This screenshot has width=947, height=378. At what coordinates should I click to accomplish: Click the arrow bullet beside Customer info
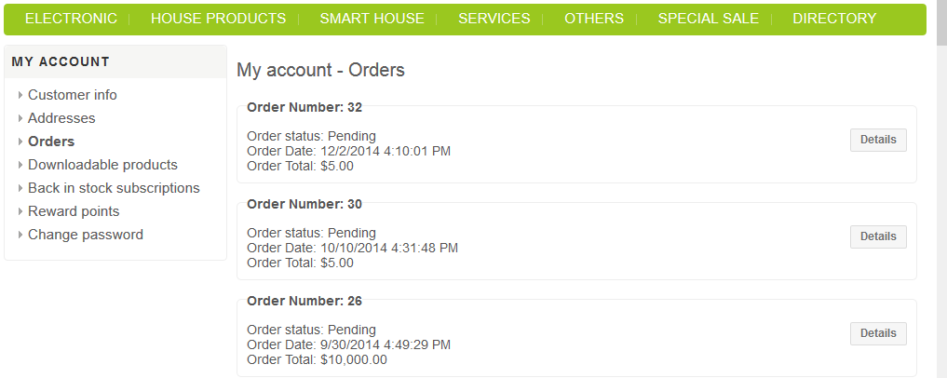[x=20, y=95]
